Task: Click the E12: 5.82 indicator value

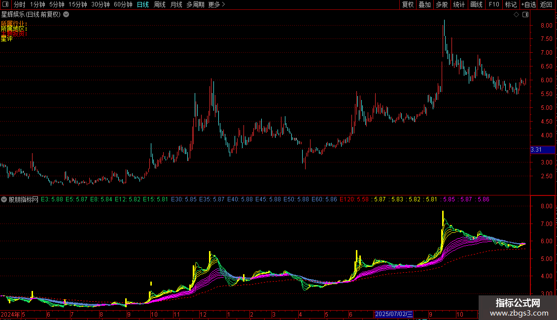Action: point(128,199)
